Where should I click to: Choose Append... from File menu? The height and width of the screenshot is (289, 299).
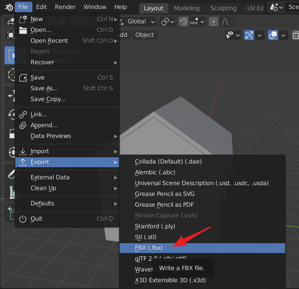pyautogui.click(x=67, y=125)
